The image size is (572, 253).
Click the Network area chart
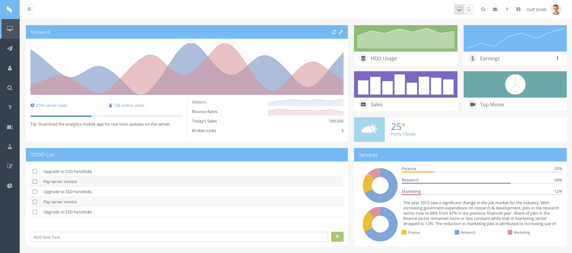tap(187, 69)
